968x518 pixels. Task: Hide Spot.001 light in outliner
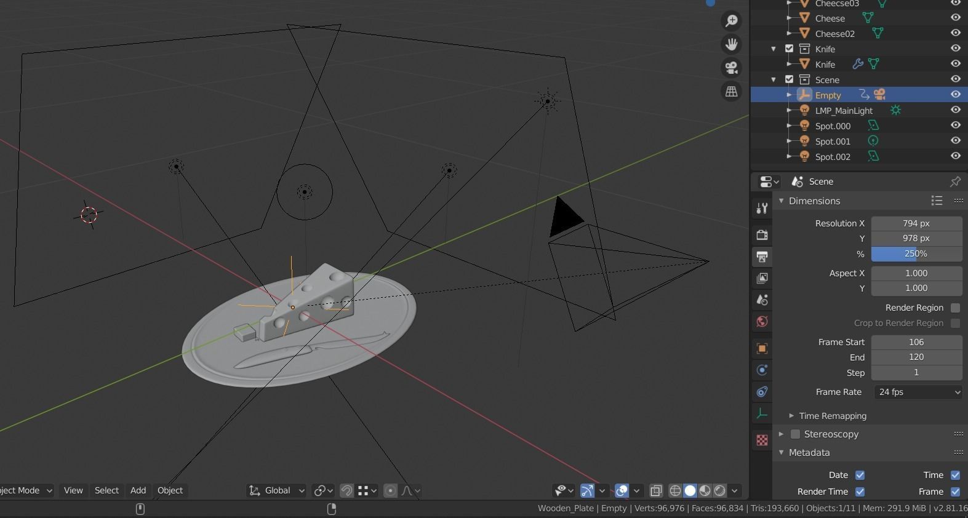click(x=955, y=140)
